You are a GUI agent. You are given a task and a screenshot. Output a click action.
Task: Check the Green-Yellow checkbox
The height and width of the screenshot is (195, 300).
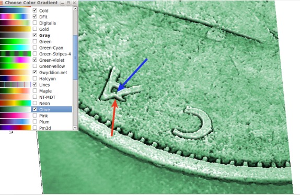pos(35,66)
